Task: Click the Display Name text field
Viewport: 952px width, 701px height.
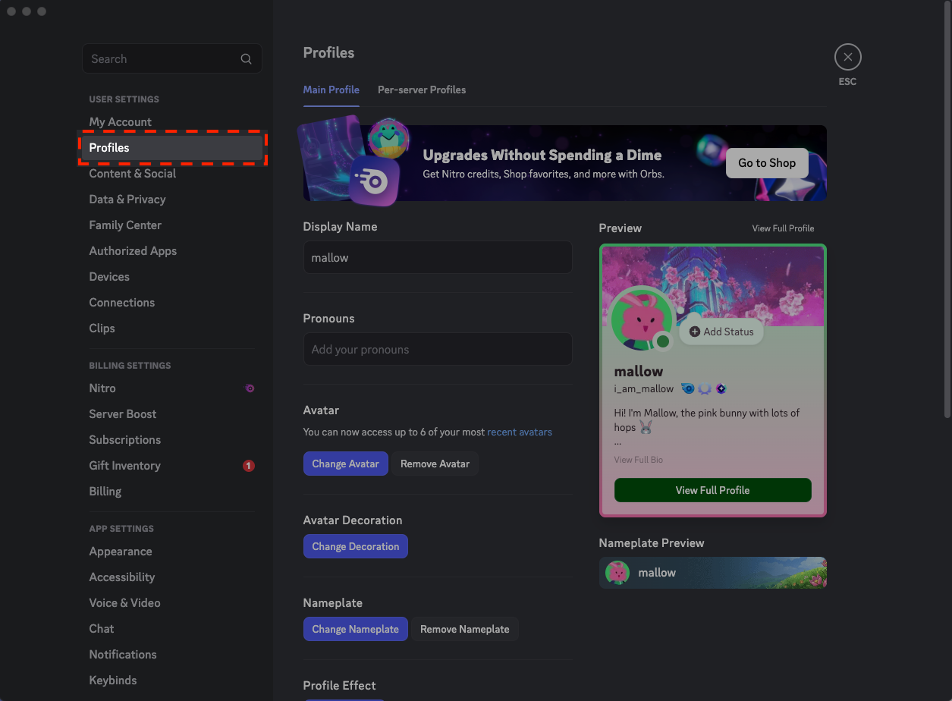Action: pos(438,257)
